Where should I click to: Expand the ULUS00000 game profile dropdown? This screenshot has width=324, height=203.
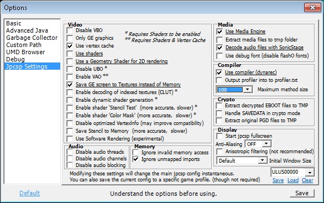(x=310, y=172)
